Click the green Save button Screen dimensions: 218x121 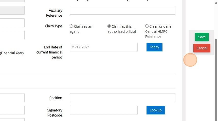click(202, 37)
